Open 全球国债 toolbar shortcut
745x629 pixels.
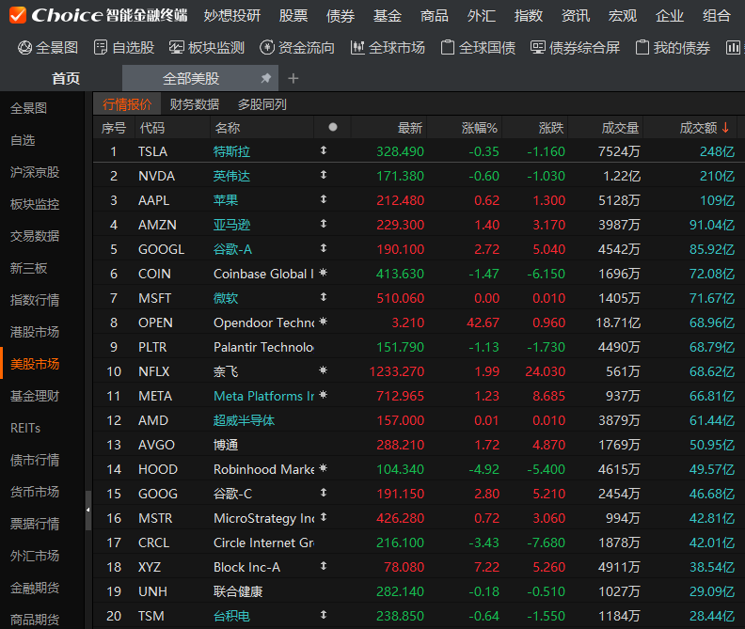(478, 48)
